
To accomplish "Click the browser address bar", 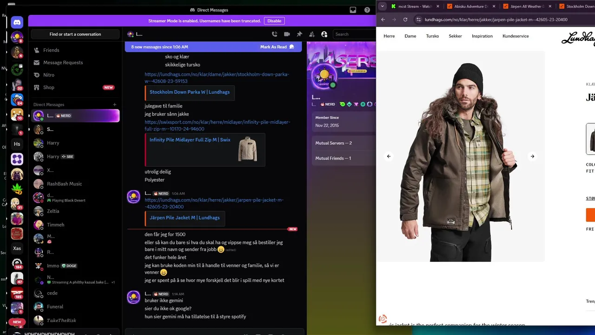I will (x=503, y=20).
